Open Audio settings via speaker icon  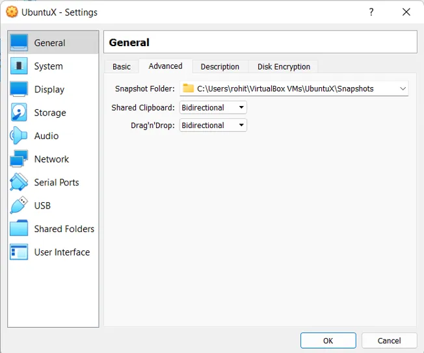click(19, 135)
